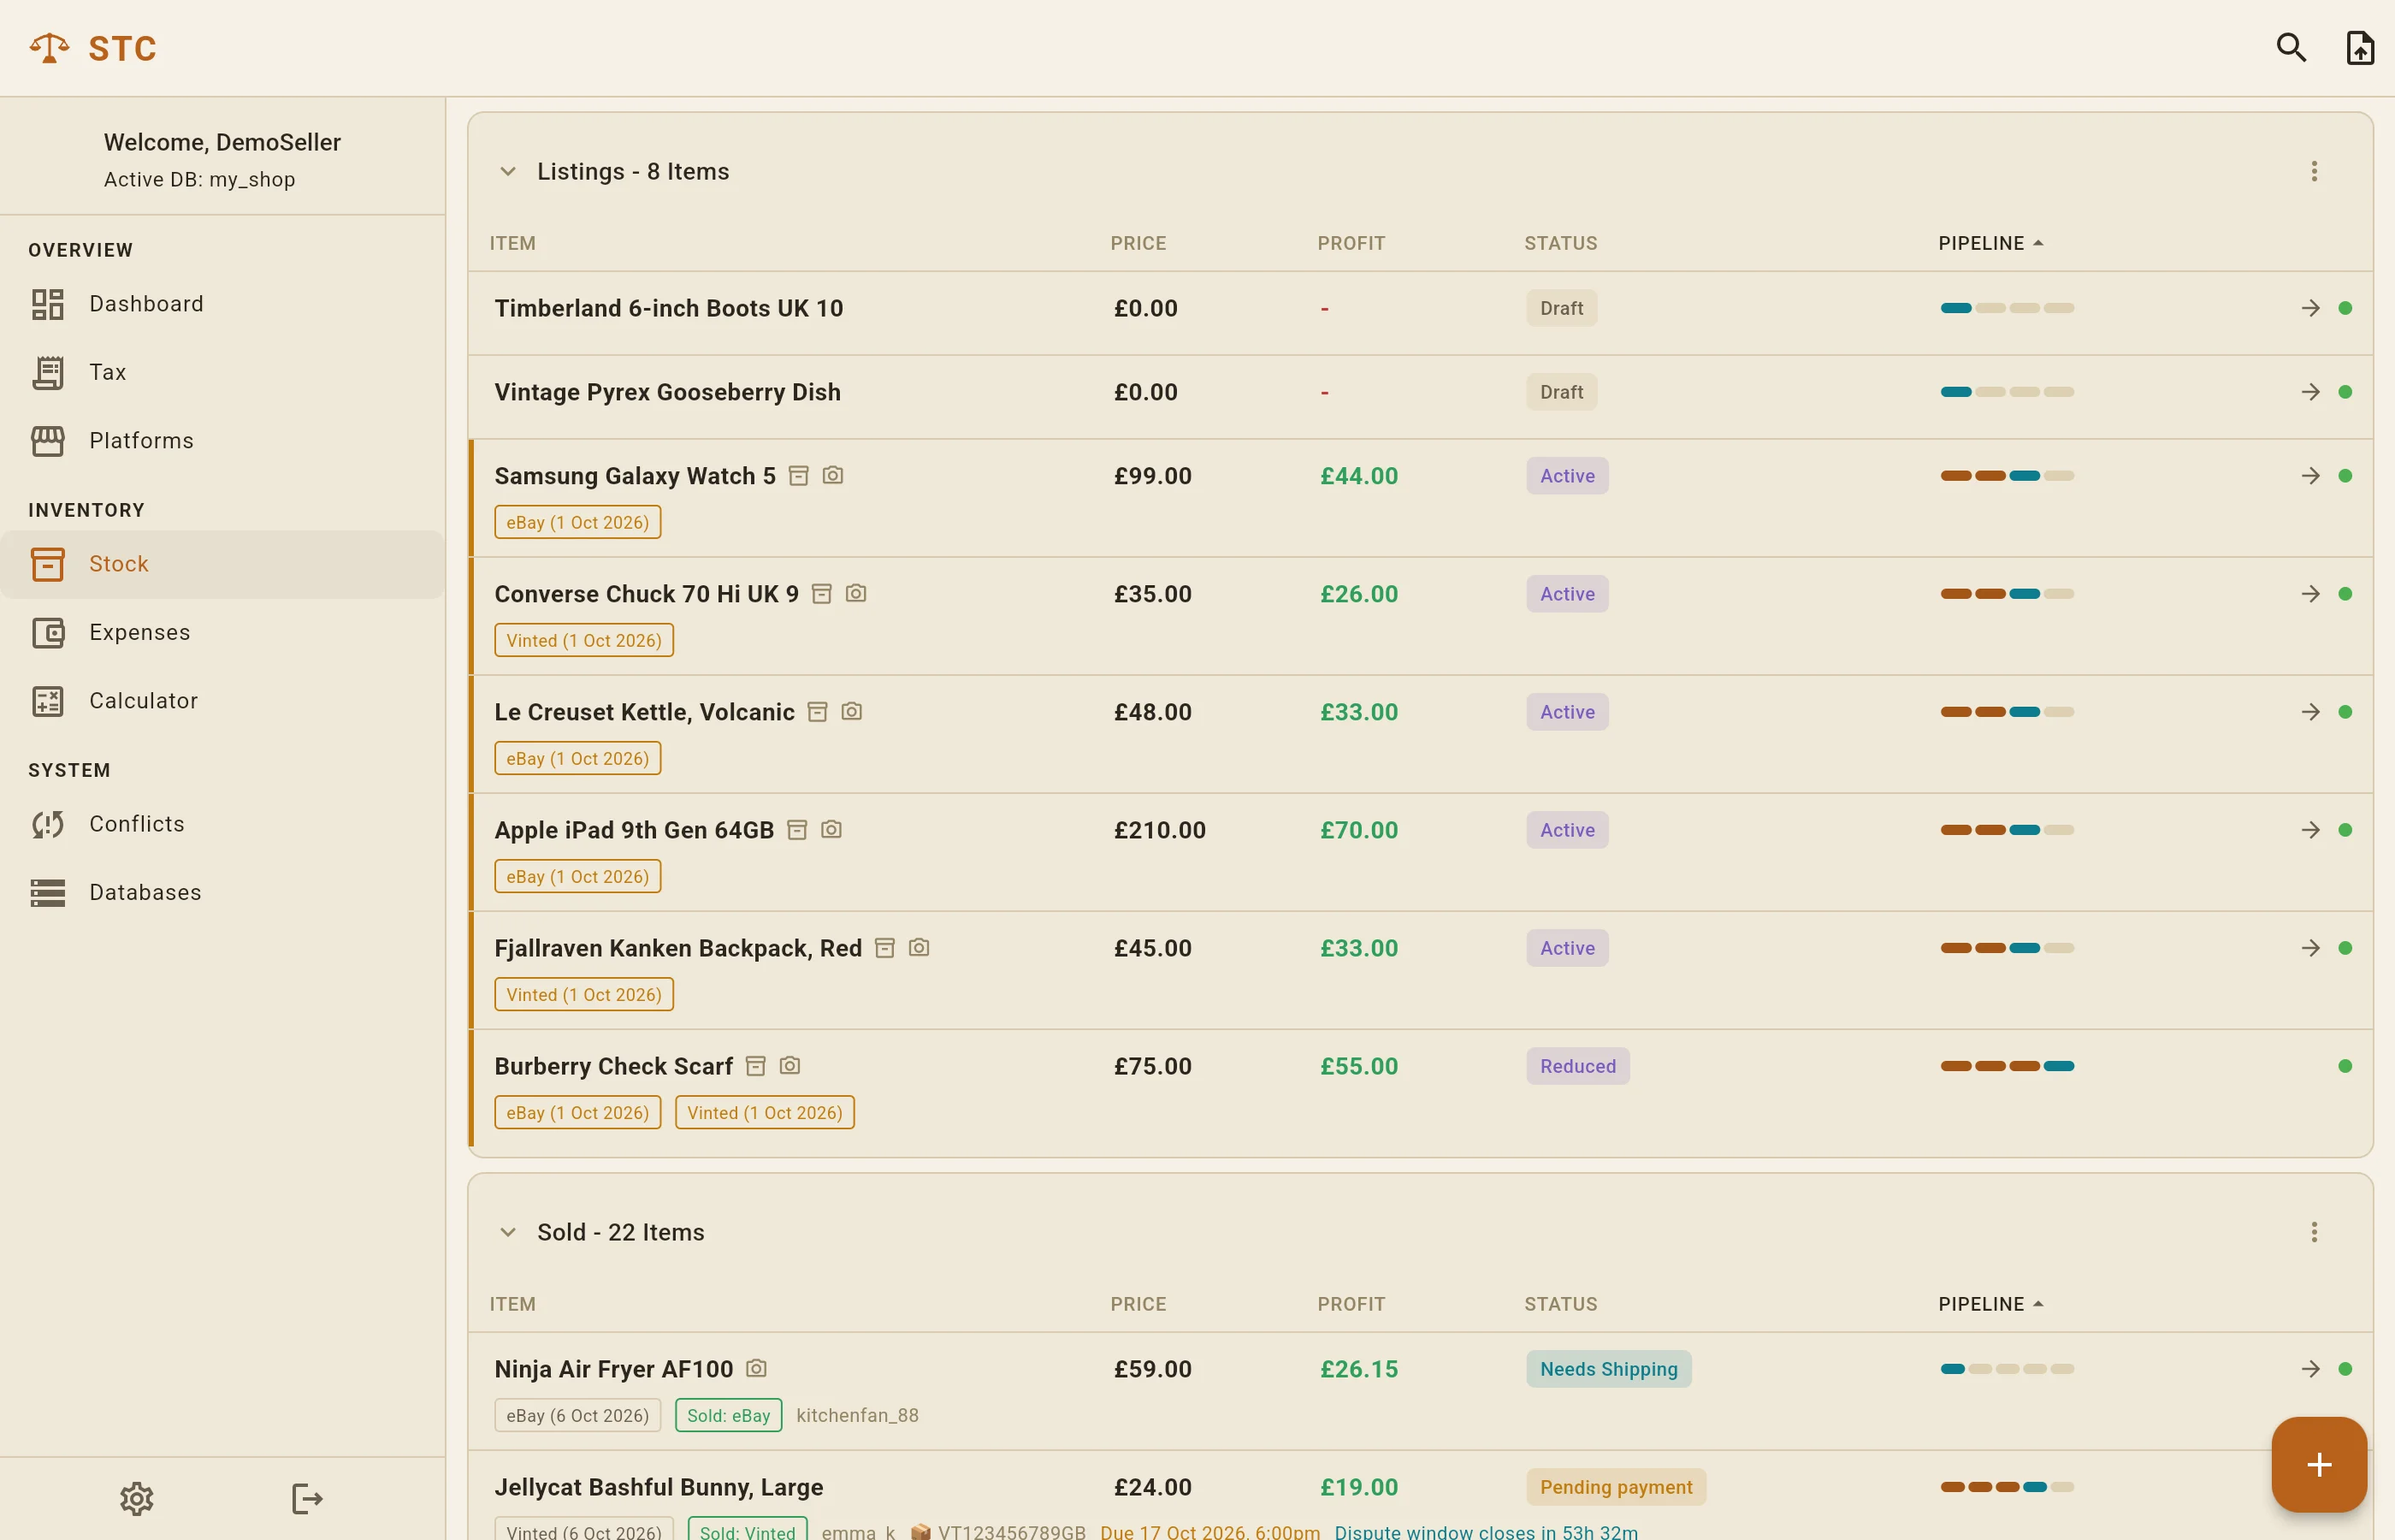Click the Sold: eBay tag on Ninja Air Fryer

[729, 1416]
